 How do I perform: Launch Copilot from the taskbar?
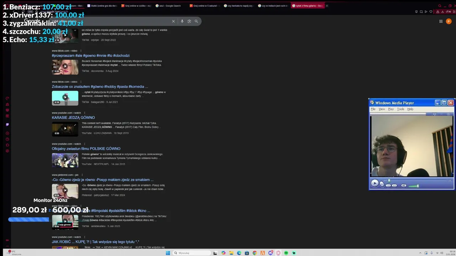coord(223,253)
